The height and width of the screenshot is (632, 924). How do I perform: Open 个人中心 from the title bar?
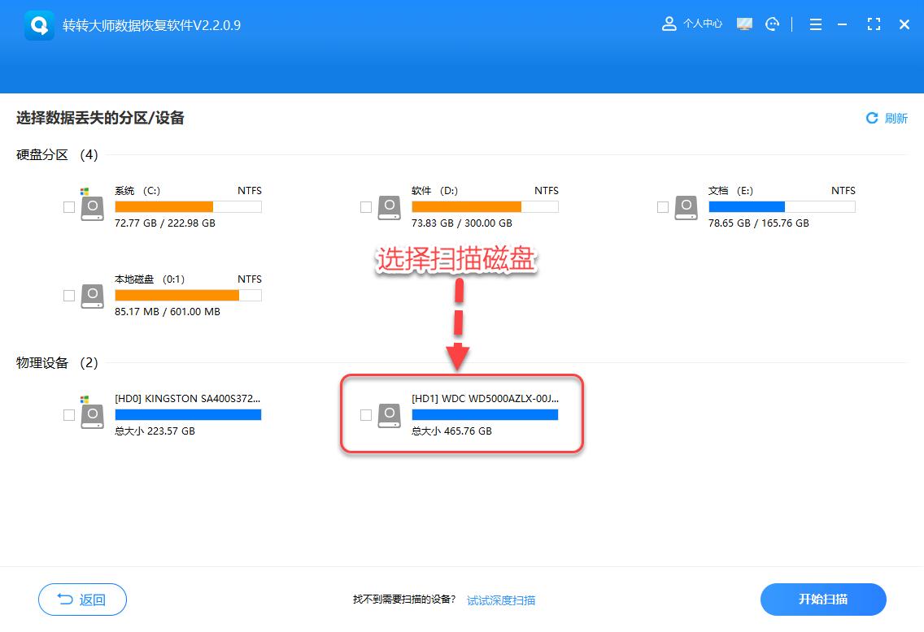(702, 24)
